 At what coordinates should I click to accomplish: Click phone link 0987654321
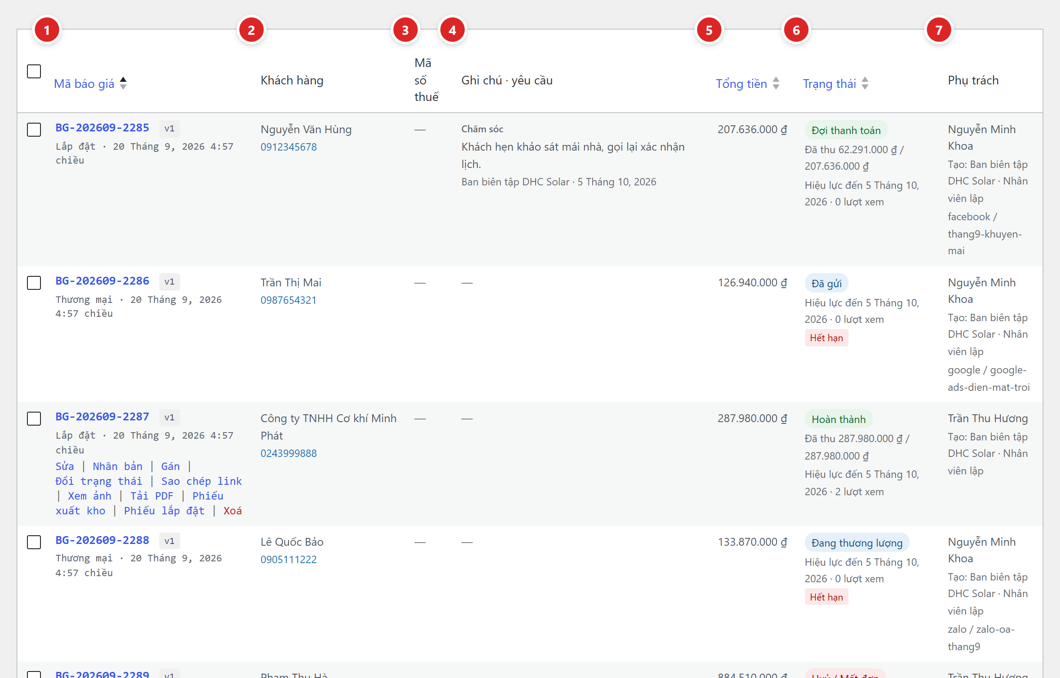click(x=289, y=300)
